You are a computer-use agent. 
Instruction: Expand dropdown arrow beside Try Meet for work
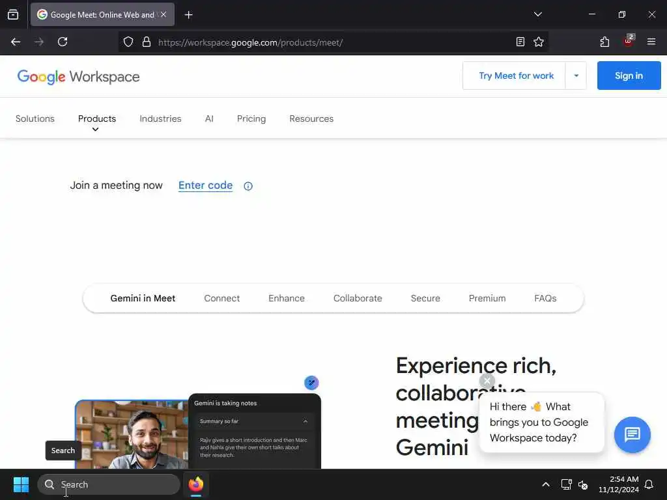click(576, 76)
